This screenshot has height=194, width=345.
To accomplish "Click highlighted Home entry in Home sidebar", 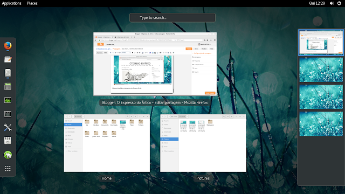I will 73,124.
